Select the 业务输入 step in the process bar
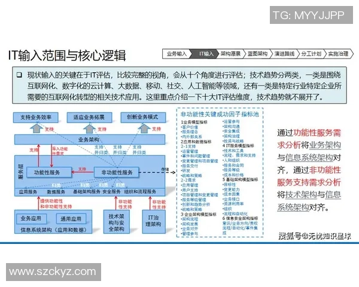This screenshot has height=287, width=359. pos(177,54)
